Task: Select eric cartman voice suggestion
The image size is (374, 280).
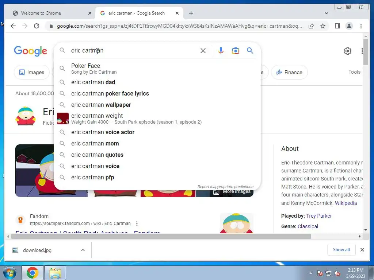Action: click(157, 166)
